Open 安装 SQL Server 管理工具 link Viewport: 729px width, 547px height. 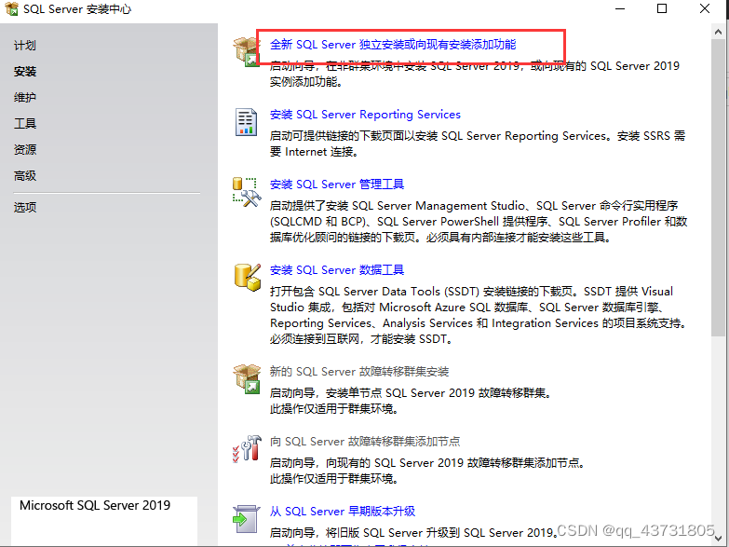point(337,185)
